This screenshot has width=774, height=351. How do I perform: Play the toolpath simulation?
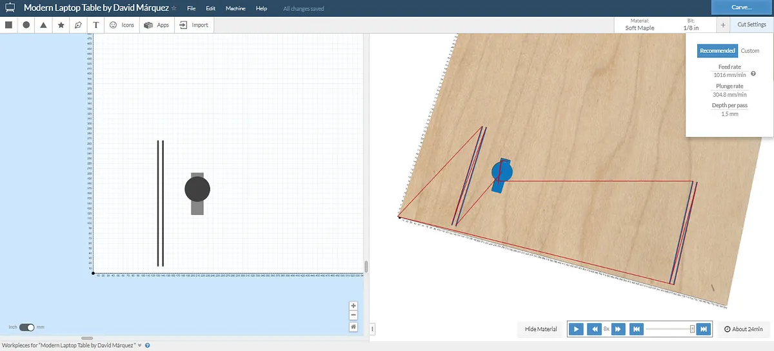coord(577,329)
